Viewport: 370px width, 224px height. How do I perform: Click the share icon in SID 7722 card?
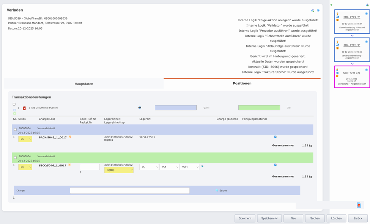click(x=337, y=45)
